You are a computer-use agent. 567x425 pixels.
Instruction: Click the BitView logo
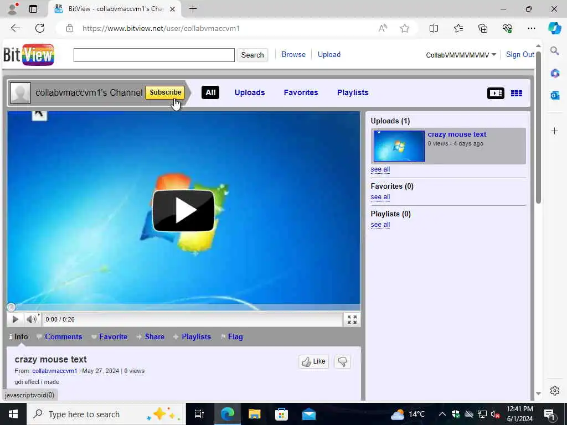pyautogui.click(x=29, y=55)
